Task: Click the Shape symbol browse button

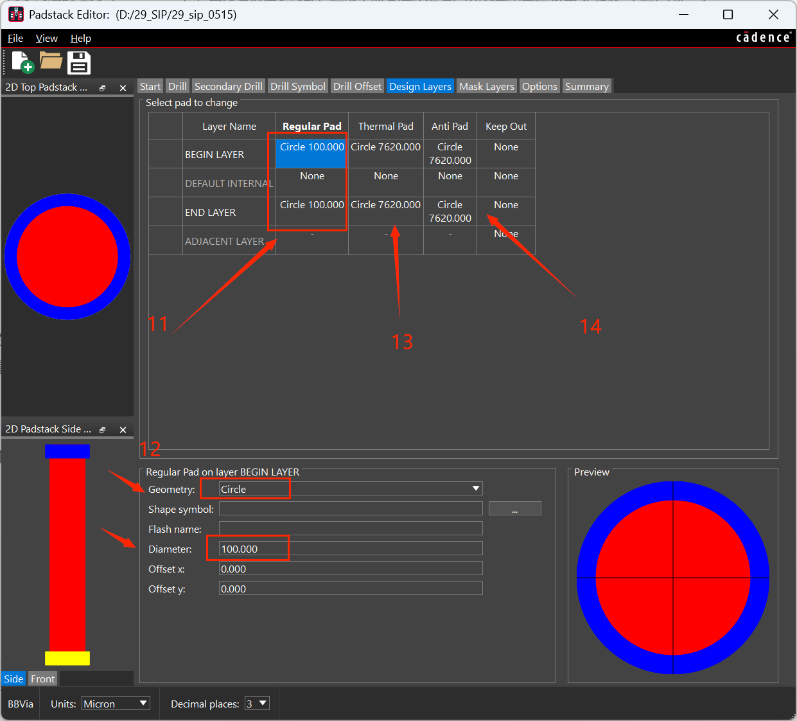Action: tap(515, 509)
